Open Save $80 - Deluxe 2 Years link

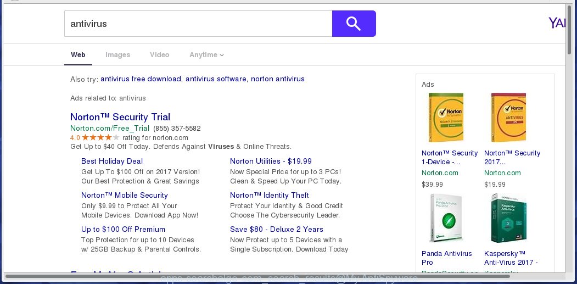[277, 229]
